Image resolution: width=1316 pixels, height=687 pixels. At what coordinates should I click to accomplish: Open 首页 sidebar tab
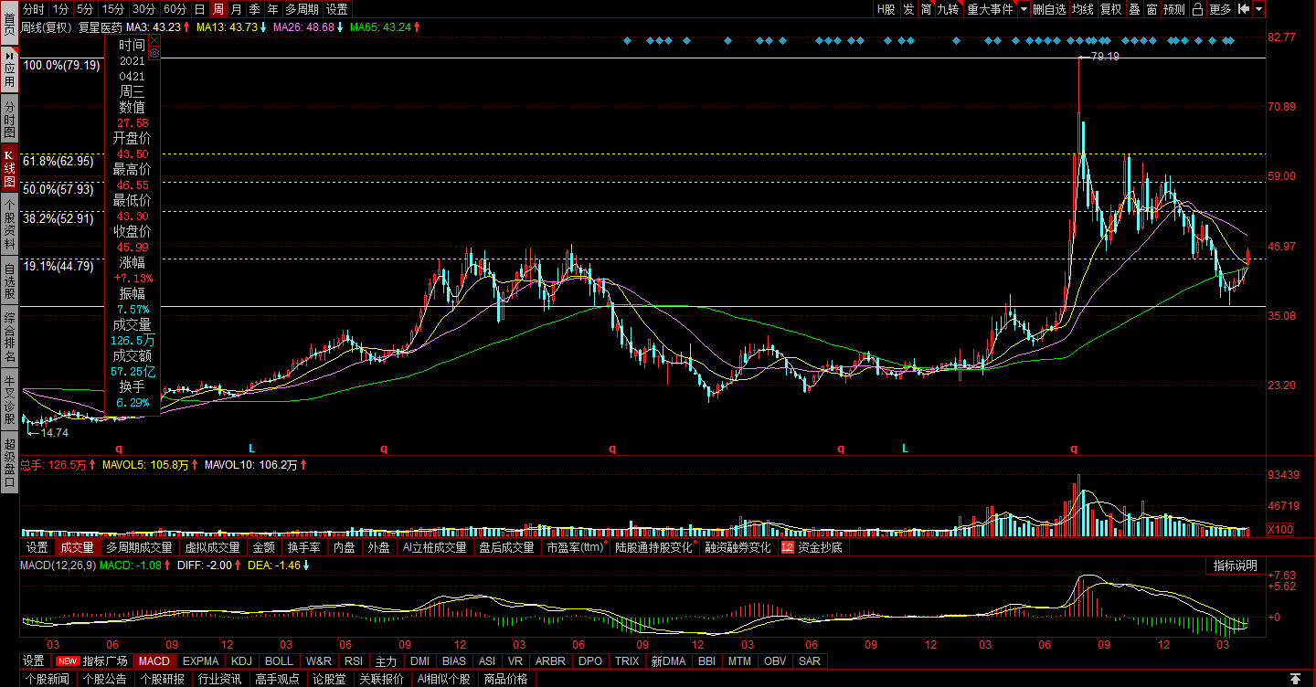tap(9, 22)
